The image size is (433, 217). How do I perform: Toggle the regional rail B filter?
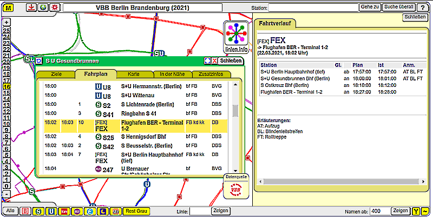tap(25, 212)
